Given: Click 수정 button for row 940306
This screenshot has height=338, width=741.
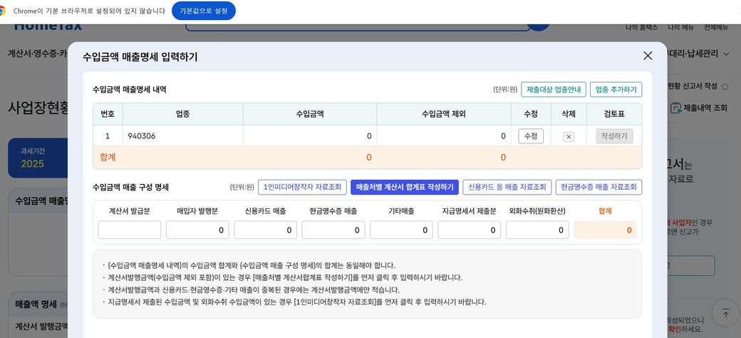Looking at the screenshot, I should coord(531,136).
